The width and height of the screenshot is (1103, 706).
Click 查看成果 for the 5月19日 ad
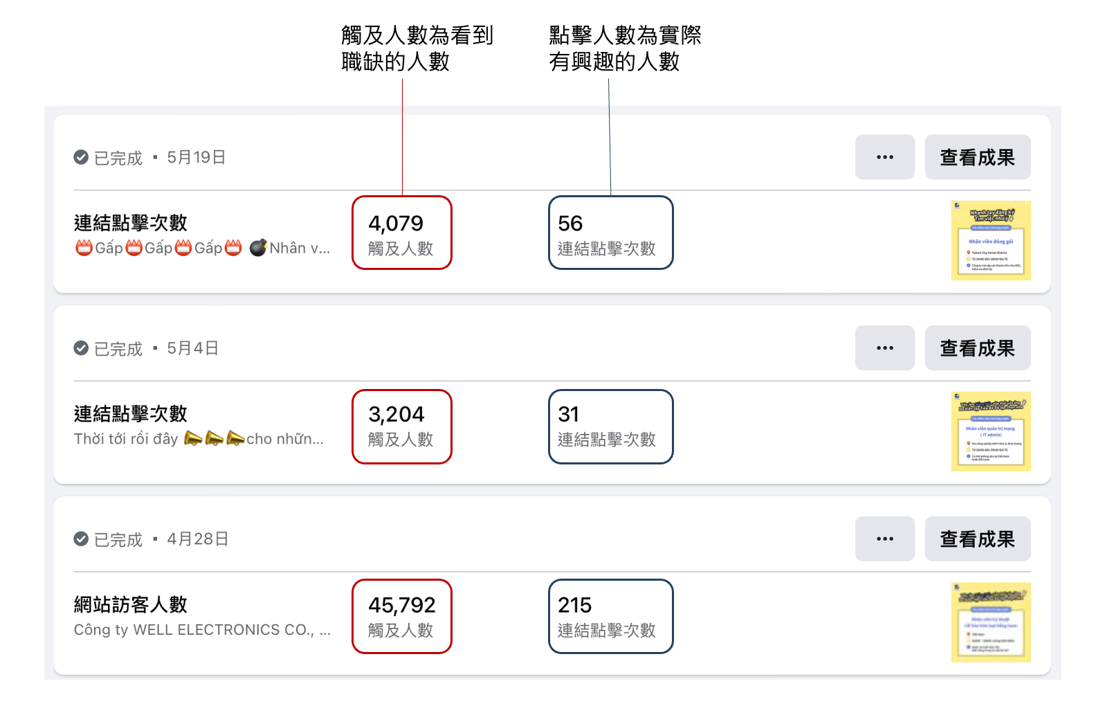pyautogui.click(x=977, y=157)
